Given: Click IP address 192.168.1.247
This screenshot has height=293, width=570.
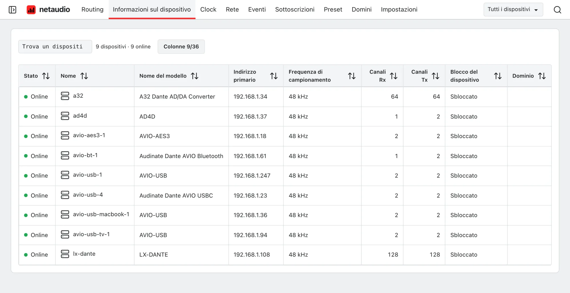Looking at the screenshot, I should [x=252, y=176].
